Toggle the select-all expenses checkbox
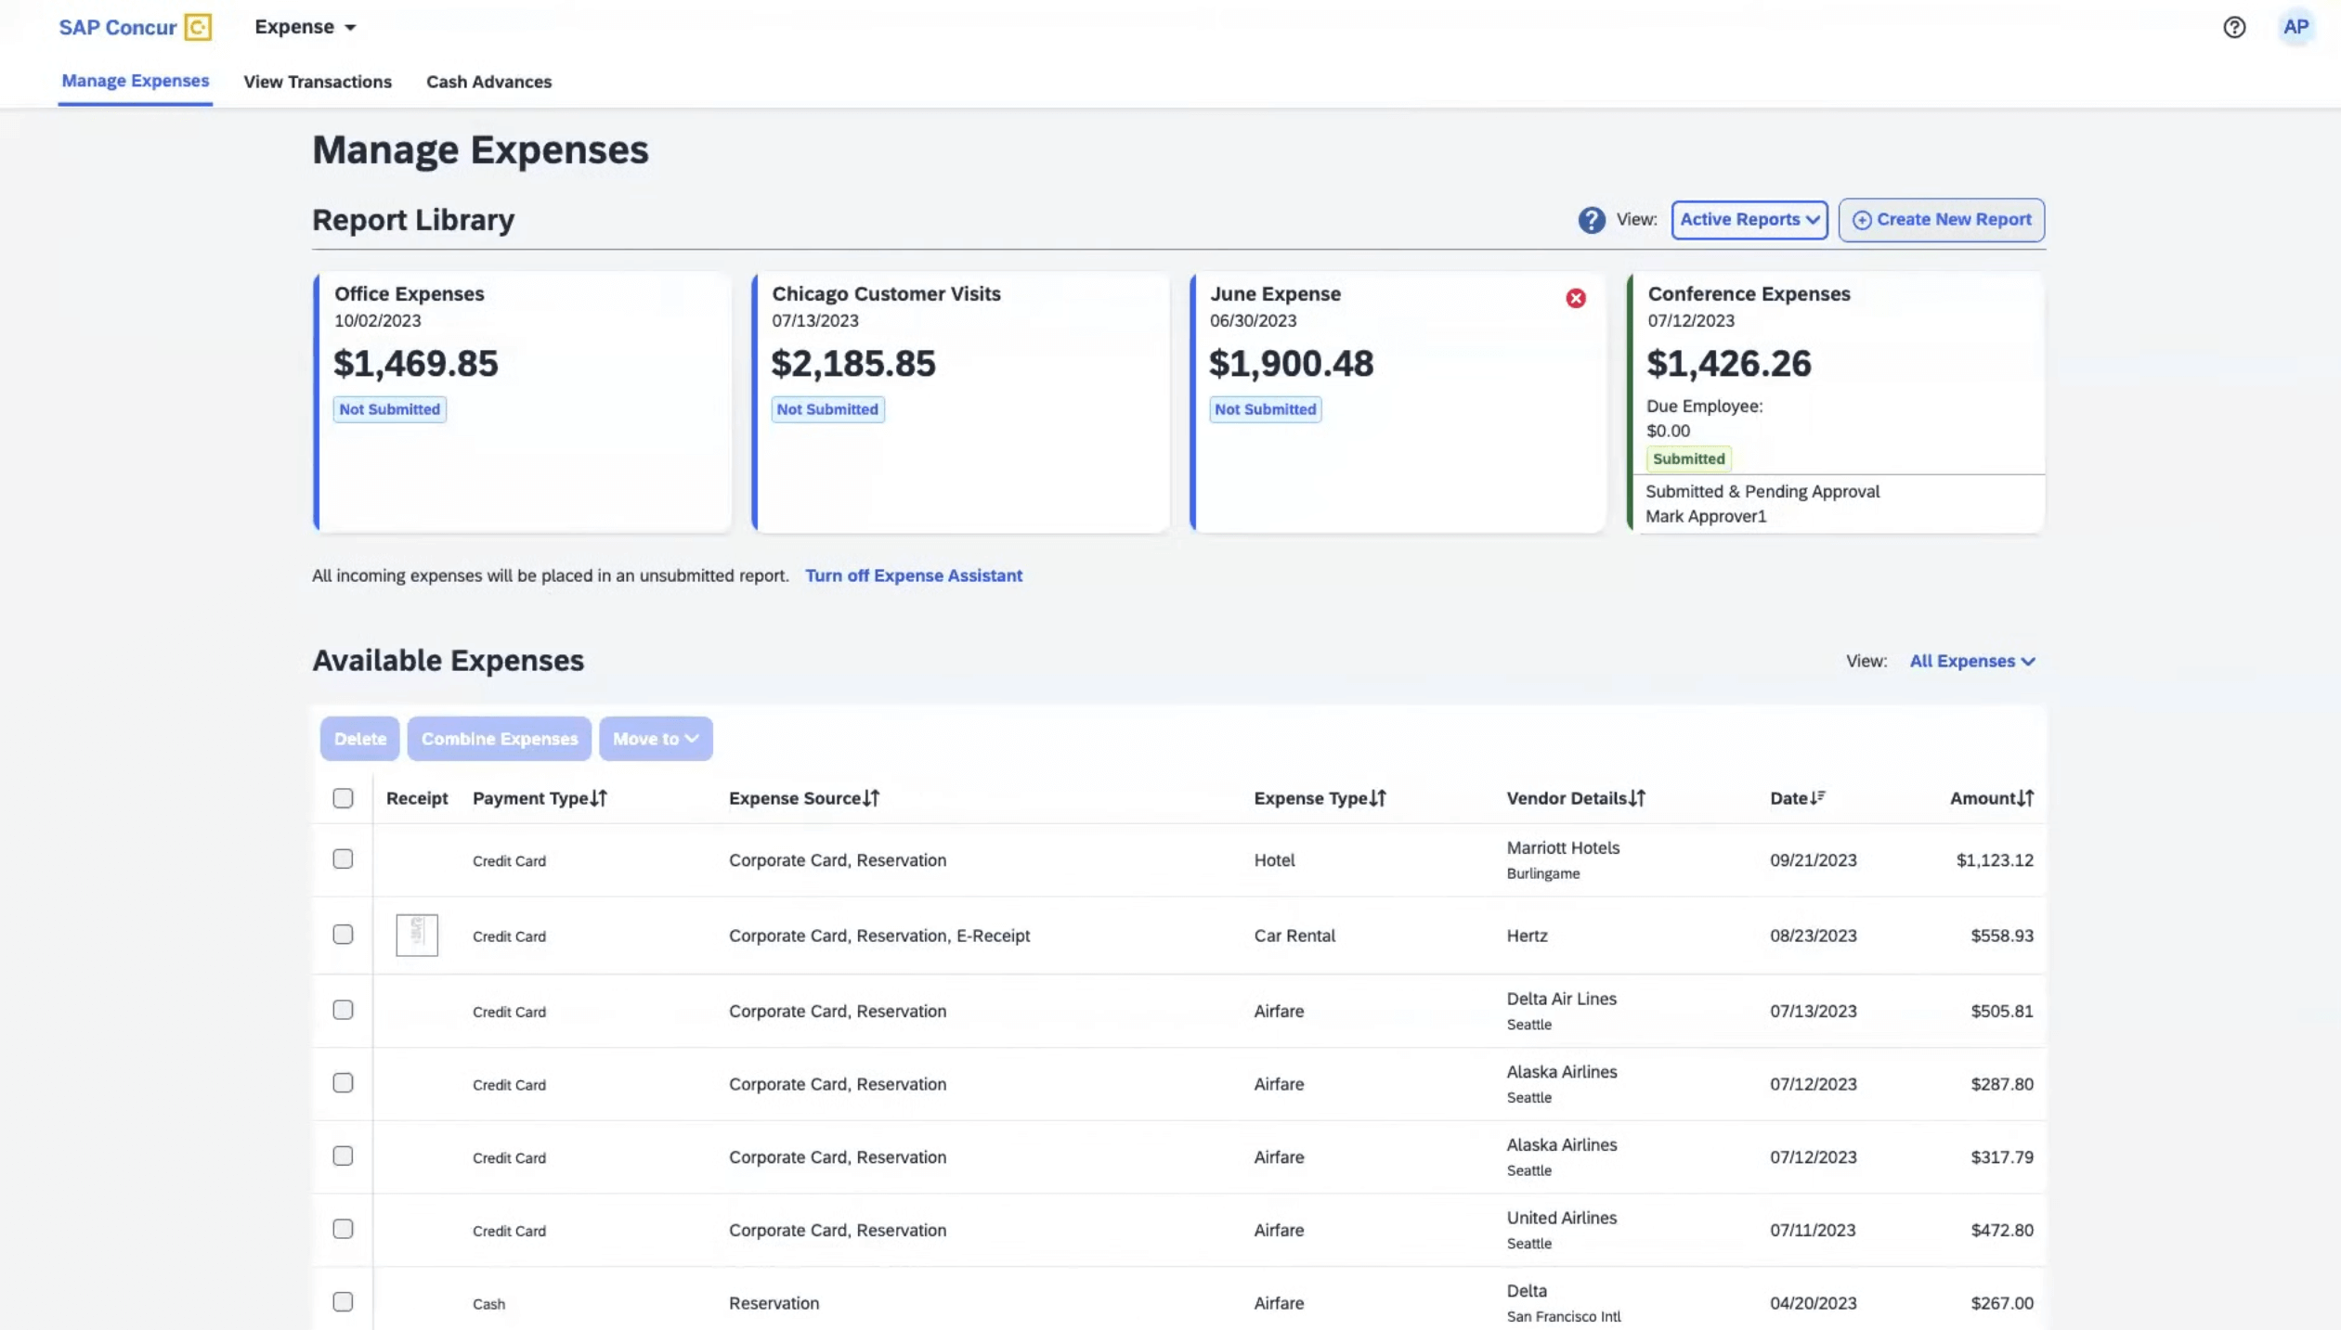Viewport: 2341px width, 1330px height. coord(343,800)
